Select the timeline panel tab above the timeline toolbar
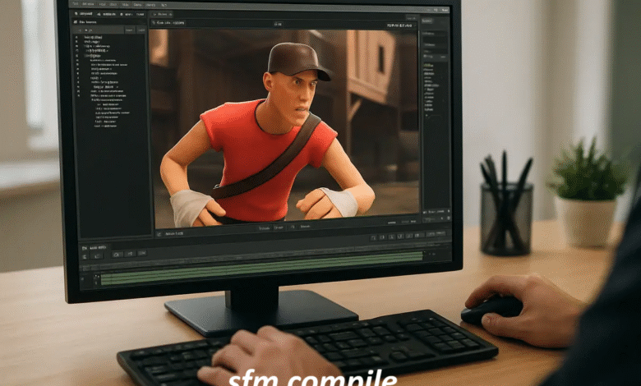The height and width of the screenshot is (386, 641). click(95, 247)
